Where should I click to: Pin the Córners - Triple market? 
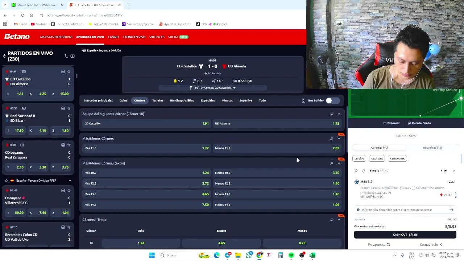[331, 220]
